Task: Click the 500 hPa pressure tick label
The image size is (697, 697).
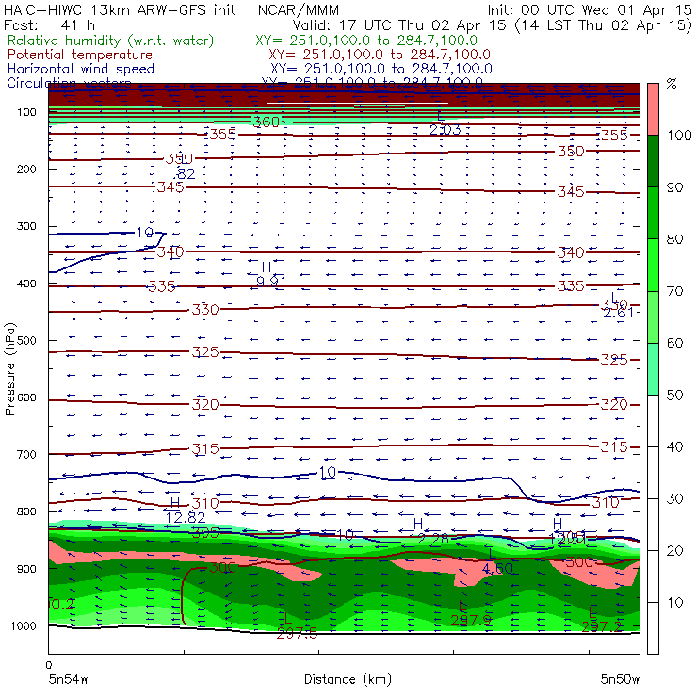Action: [x=26, y=341]
